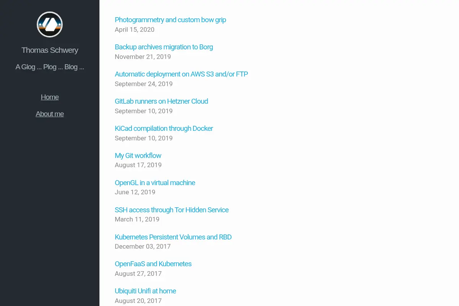Read Ubiquiti Unifi at home post
The width and height of the screenshot is (459, 306).
point(145,291)
